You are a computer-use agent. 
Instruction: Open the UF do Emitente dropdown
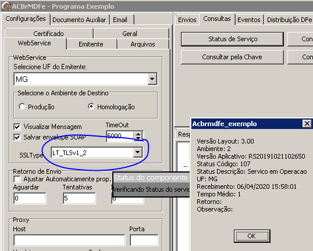[x=152, y=79]
